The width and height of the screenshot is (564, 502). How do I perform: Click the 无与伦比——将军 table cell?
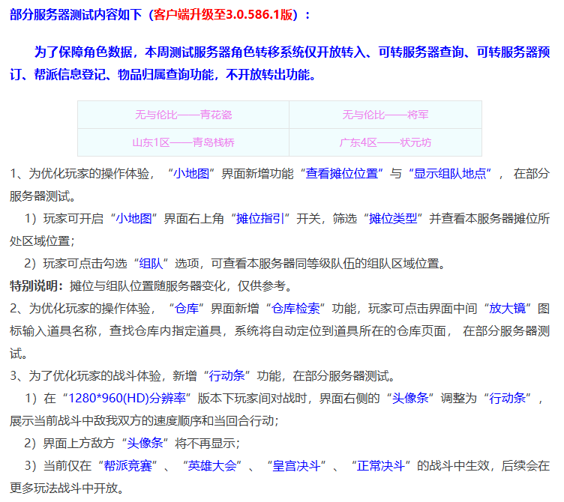click(x=385, y=115)
